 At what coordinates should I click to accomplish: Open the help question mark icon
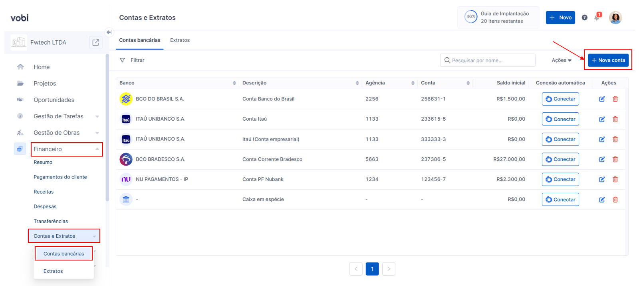[x=585, y=18]
